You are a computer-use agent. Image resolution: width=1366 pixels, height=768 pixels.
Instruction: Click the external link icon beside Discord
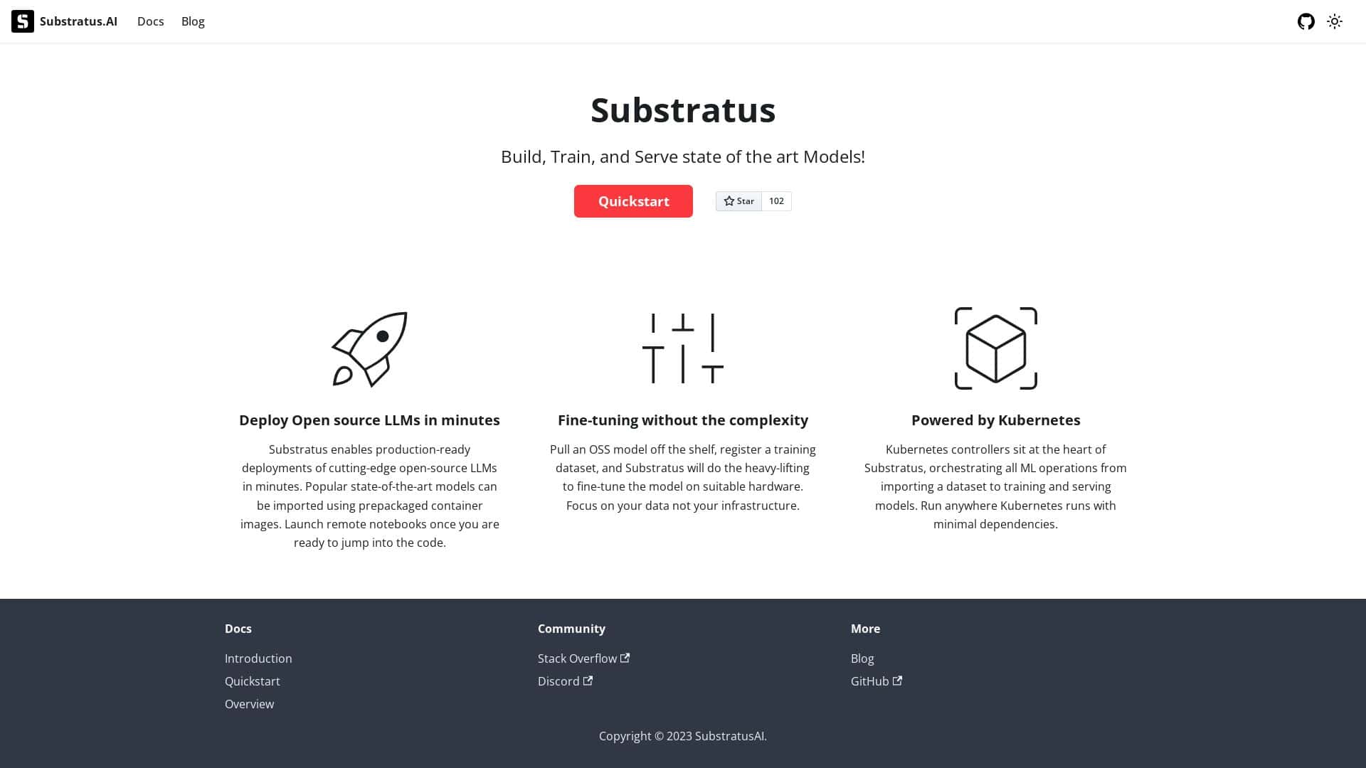pos(588,681)
